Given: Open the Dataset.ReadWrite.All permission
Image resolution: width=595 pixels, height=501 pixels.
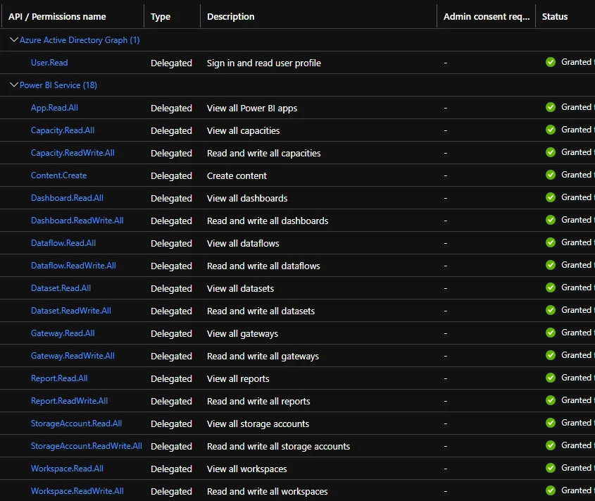Looking at the screenshot, I should click(x=71, y=311).
